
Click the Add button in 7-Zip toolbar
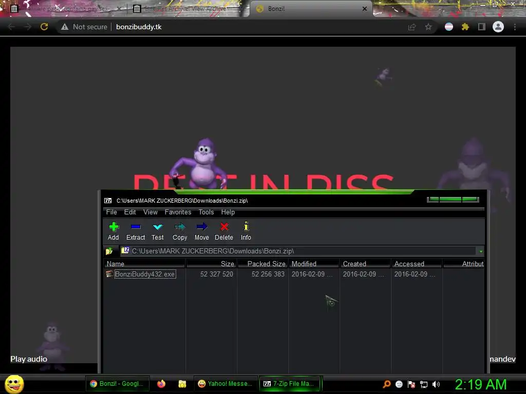tap(114, 231)
